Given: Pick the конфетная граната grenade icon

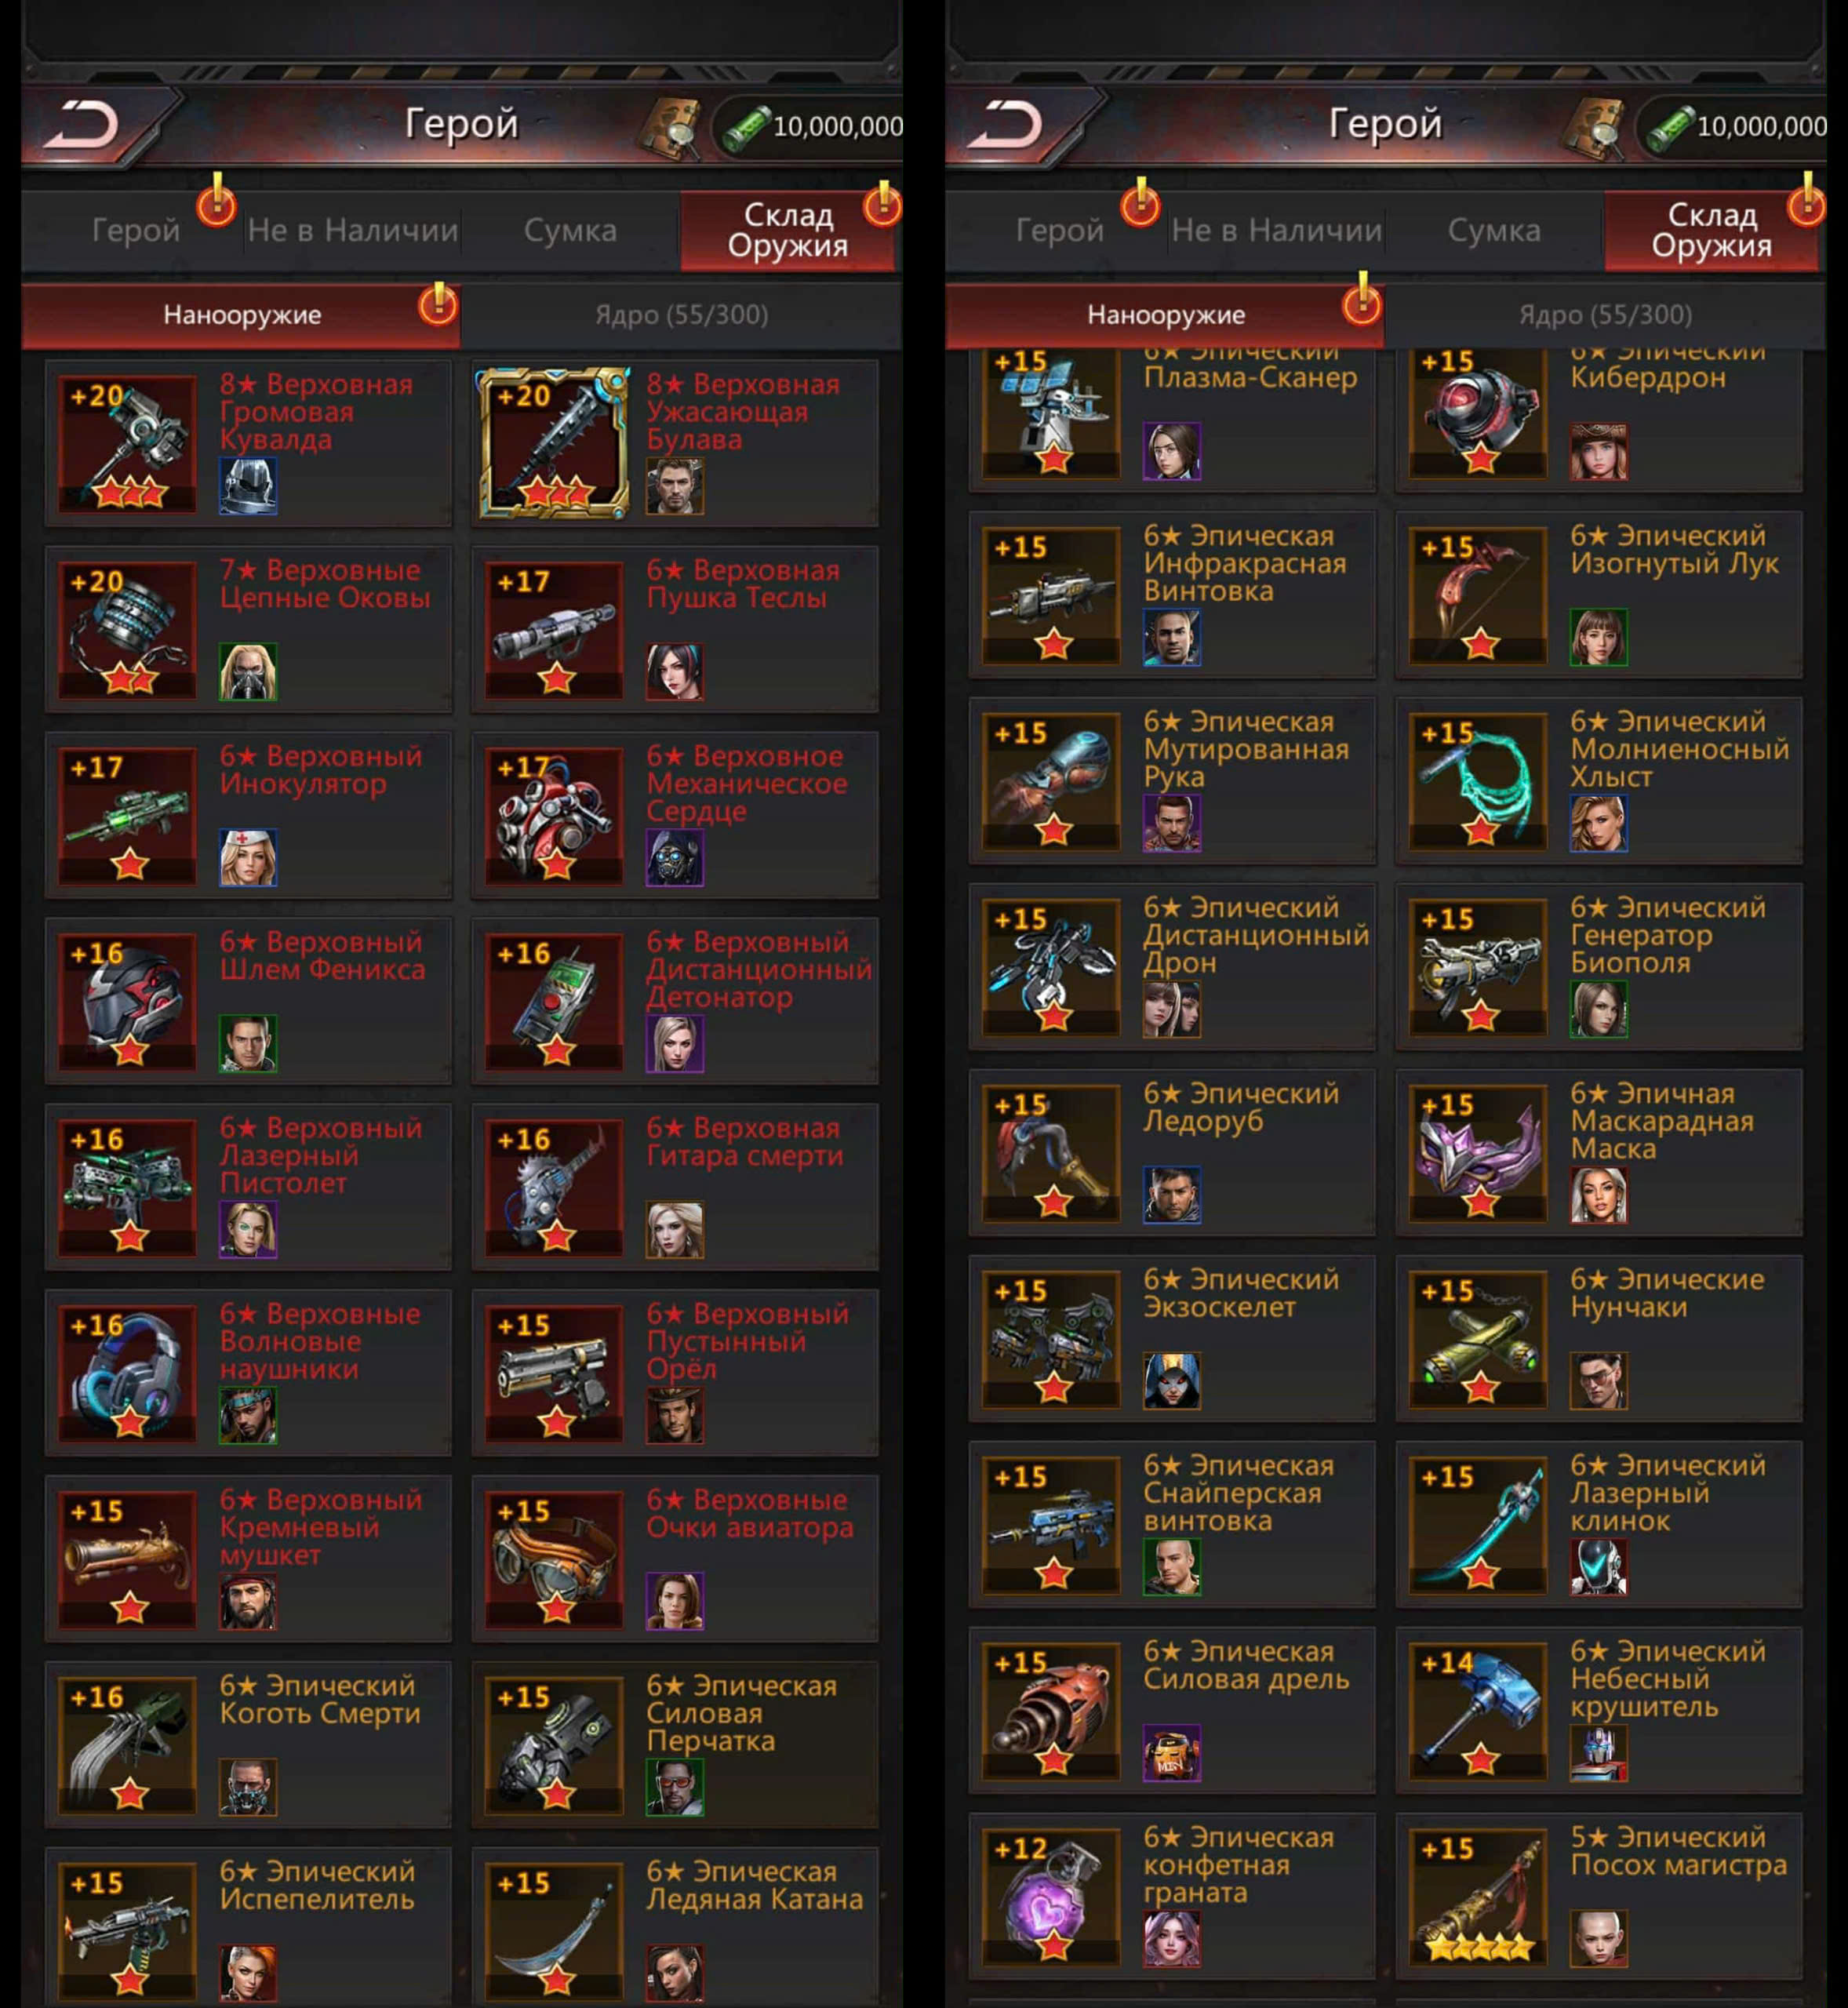Looking at the screenshot, I should tap(1051, 1897).
